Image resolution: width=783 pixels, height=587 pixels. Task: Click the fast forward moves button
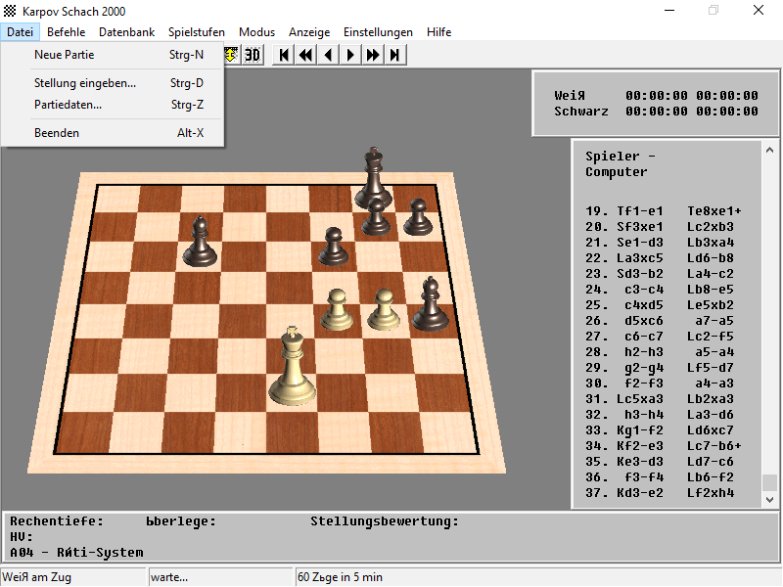click(373, 55)
